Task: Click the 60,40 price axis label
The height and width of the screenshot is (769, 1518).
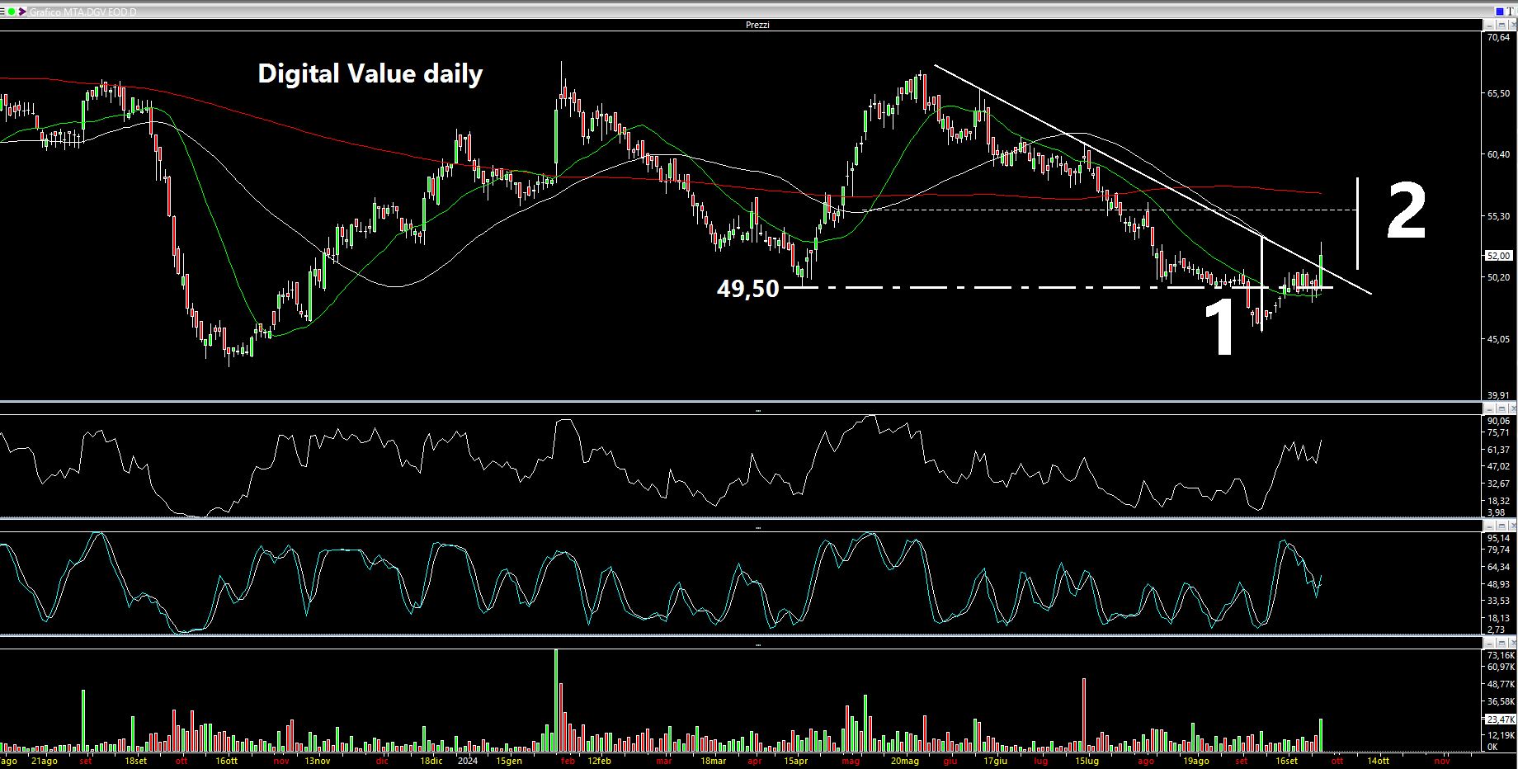Action: tap(1498, 154)
